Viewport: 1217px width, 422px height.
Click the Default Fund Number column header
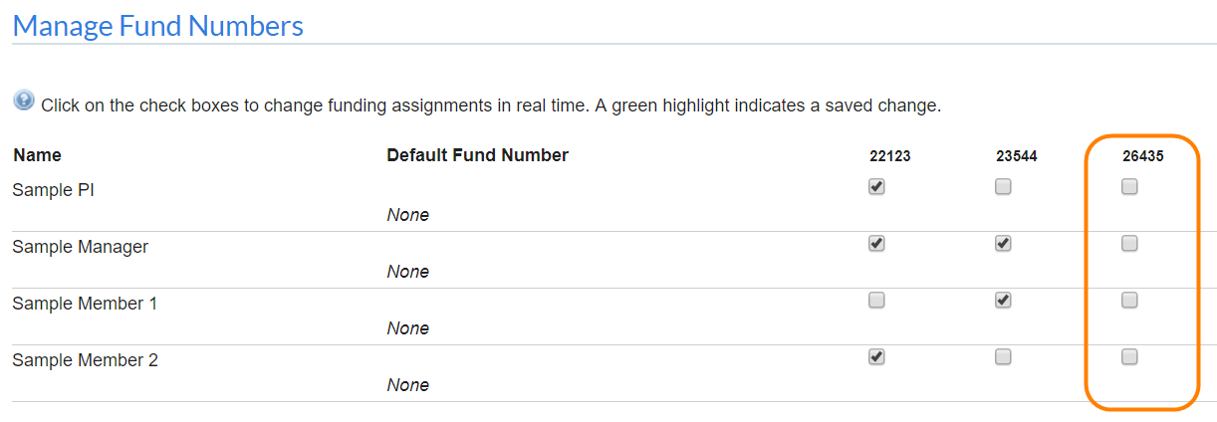pos(477,155)
